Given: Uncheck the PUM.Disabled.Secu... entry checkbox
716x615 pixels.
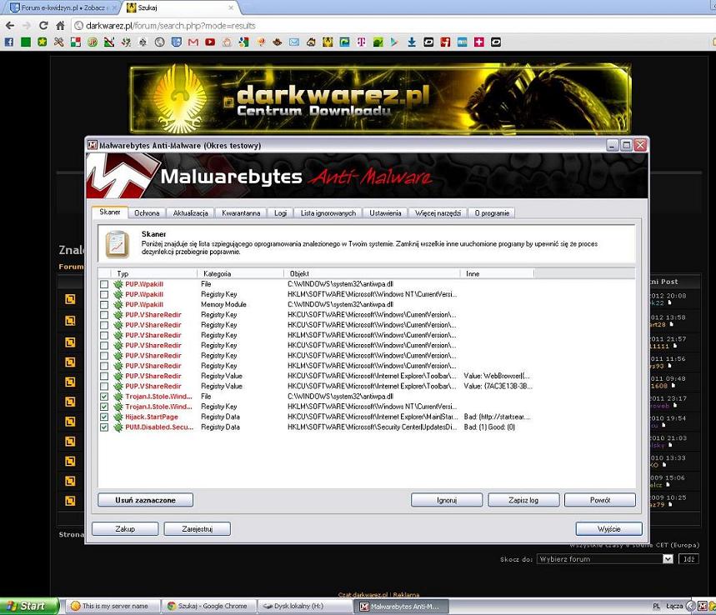Looking at the screenshot, I should [104, 427].
